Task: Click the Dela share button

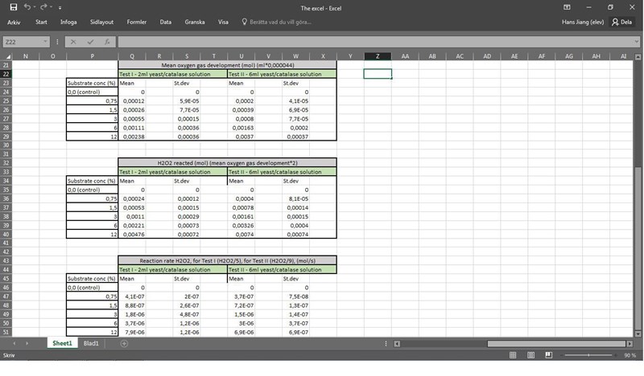Action: pos(621,22)
